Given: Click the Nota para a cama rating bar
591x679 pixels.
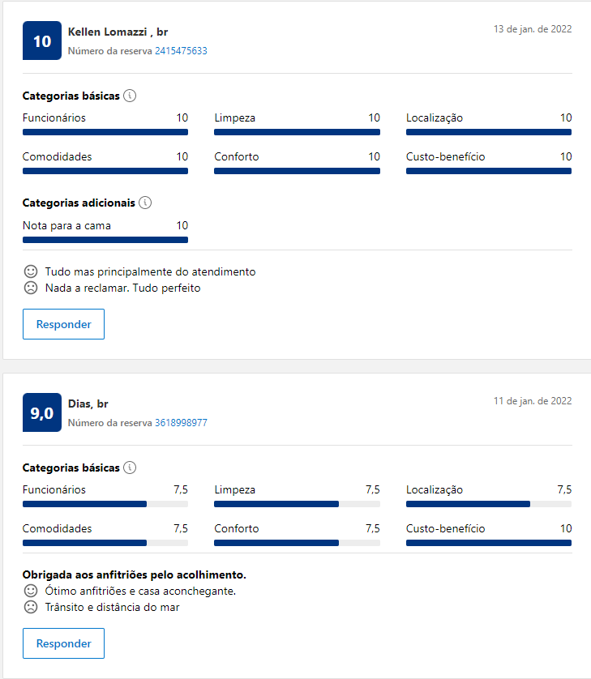Looking at the screenshot, I should [105, 240].
